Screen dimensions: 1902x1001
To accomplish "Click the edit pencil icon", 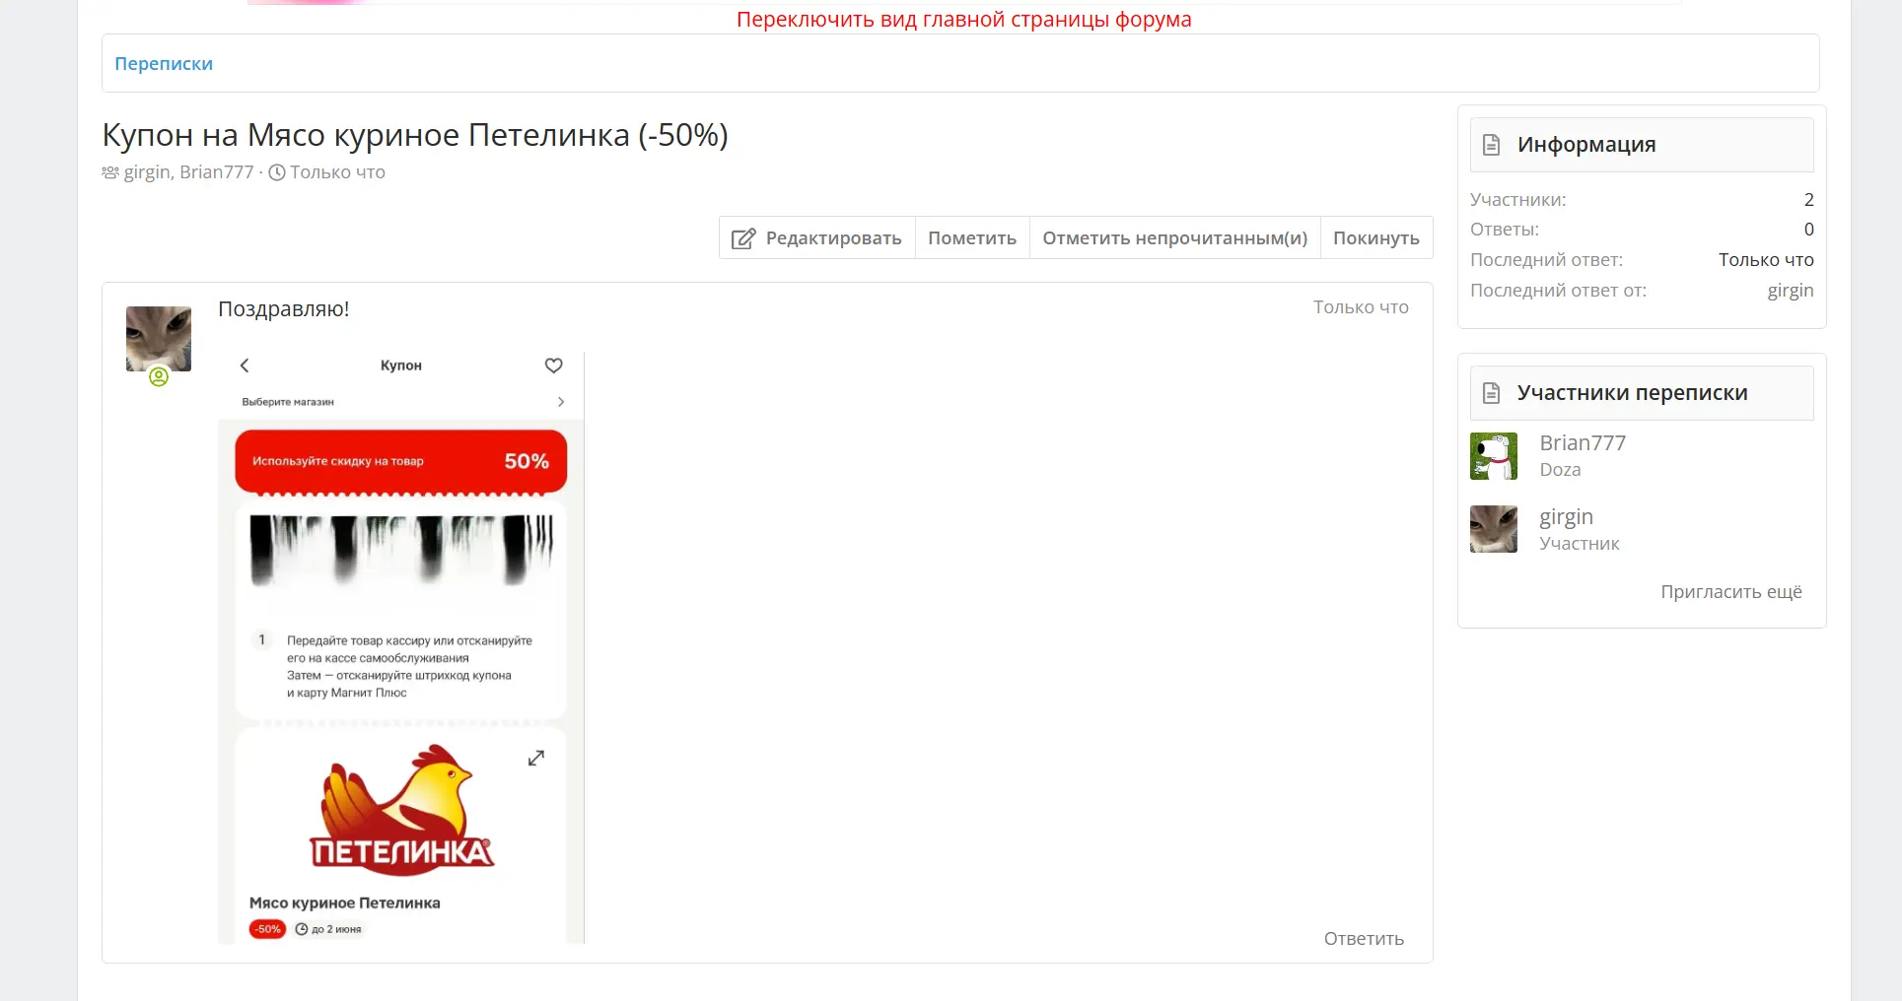I will click(x=743, y=238).
